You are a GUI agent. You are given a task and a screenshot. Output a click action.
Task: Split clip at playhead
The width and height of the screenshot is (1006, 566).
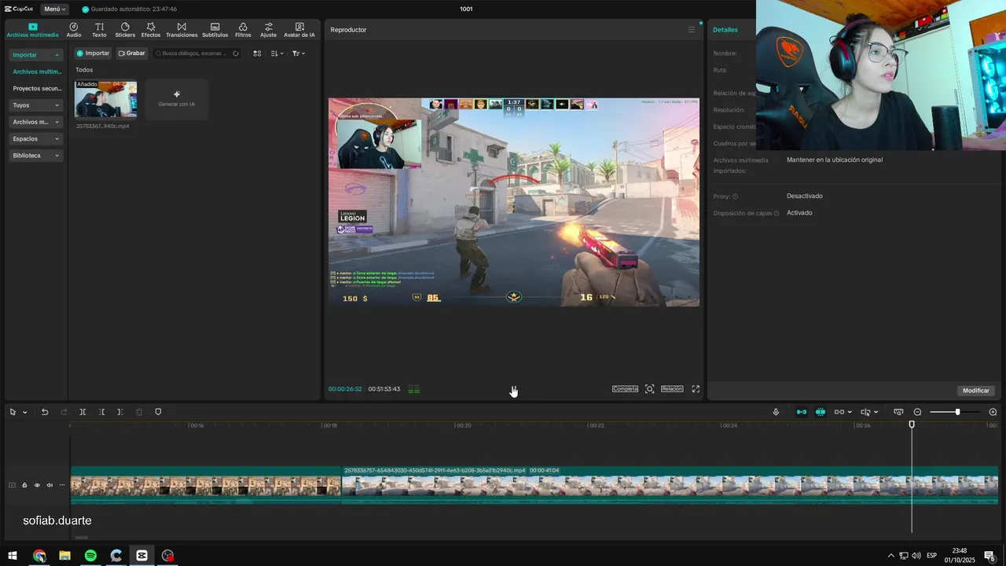coord(83,412)
